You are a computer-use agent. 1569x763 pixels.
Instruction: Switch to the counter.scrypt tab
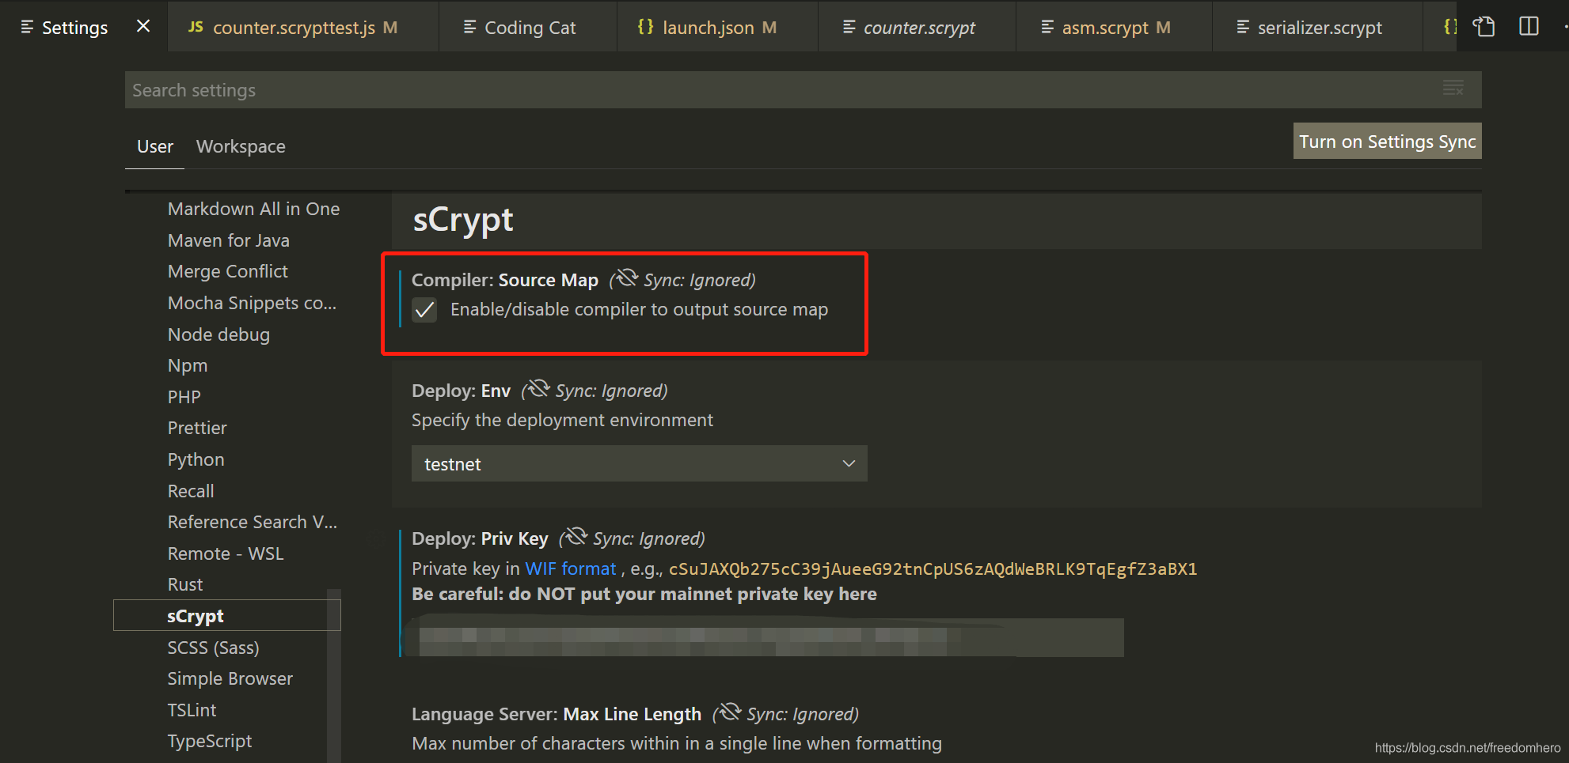tap(917, 27)
